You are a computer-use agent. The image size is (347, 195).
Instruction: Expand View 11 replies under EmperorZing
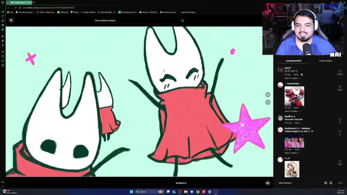292,111
